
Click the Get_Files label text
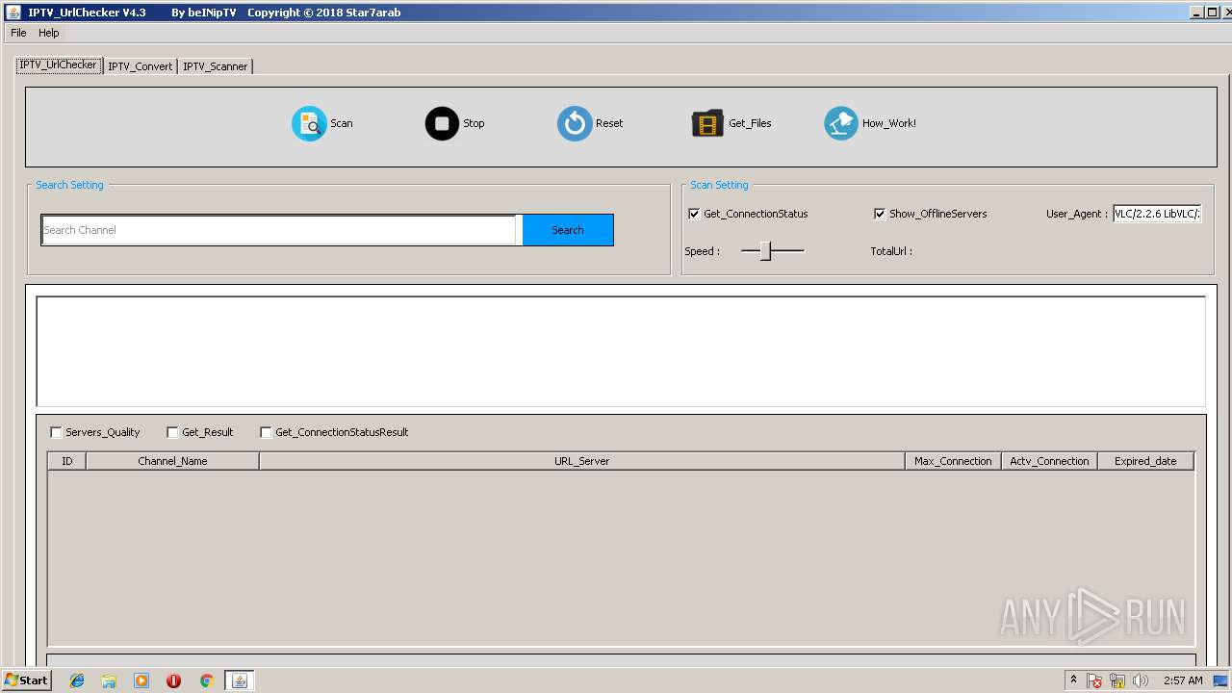(750, 123)
